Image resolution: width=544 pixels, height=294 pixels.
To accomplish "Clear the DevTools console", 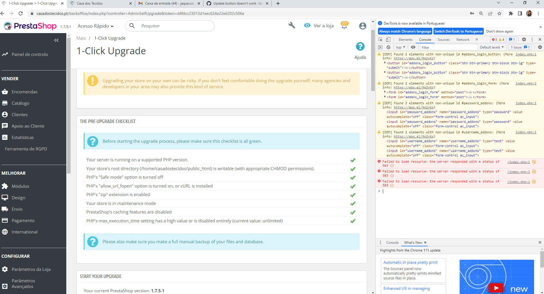I will tap(388, 47).
